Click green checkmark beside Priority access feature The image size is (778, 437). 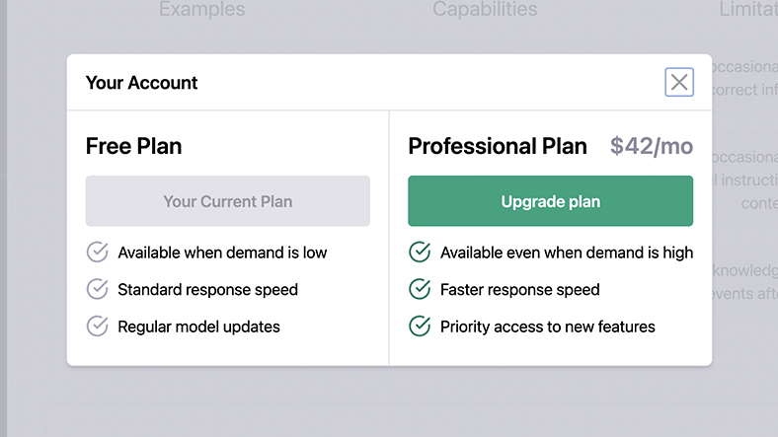[x=420, y=326]
